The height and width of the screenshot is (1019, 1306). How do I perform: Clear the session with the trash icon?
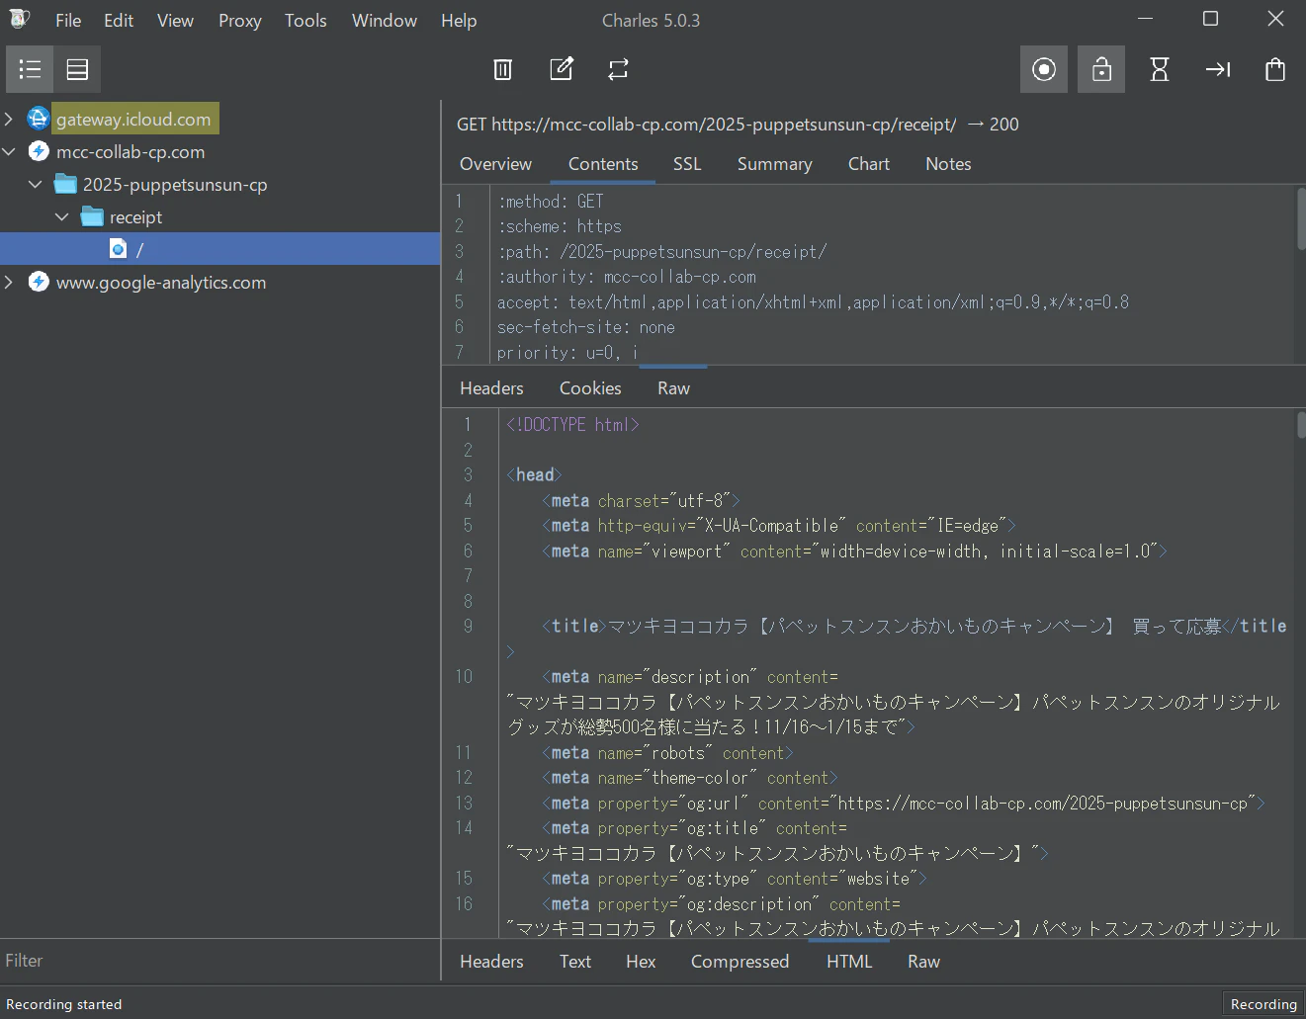(x=502, y=69)
